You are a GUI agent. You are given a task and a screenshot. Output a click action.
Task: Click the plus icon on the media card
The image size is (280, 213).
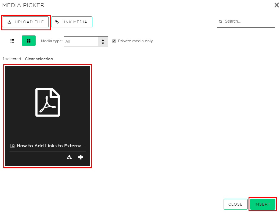tap(80, 157)
